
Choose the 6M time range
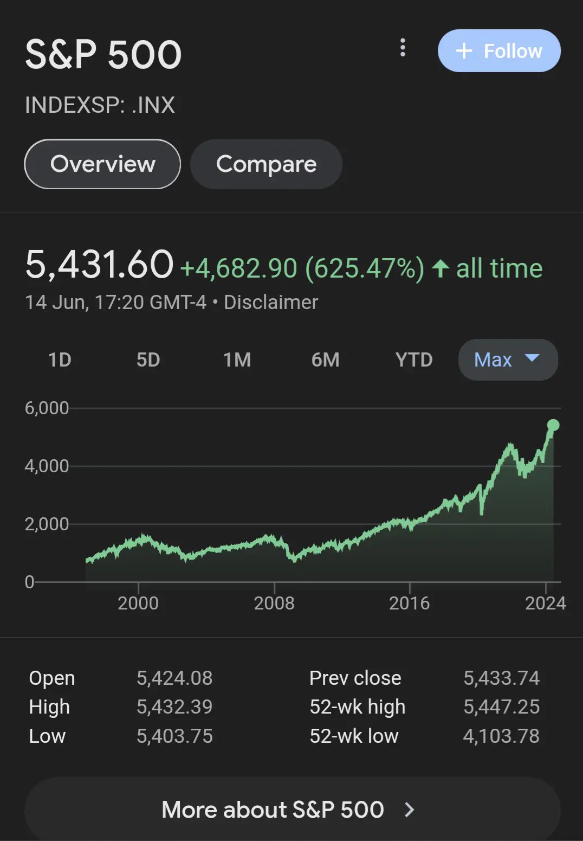point(325,359)
